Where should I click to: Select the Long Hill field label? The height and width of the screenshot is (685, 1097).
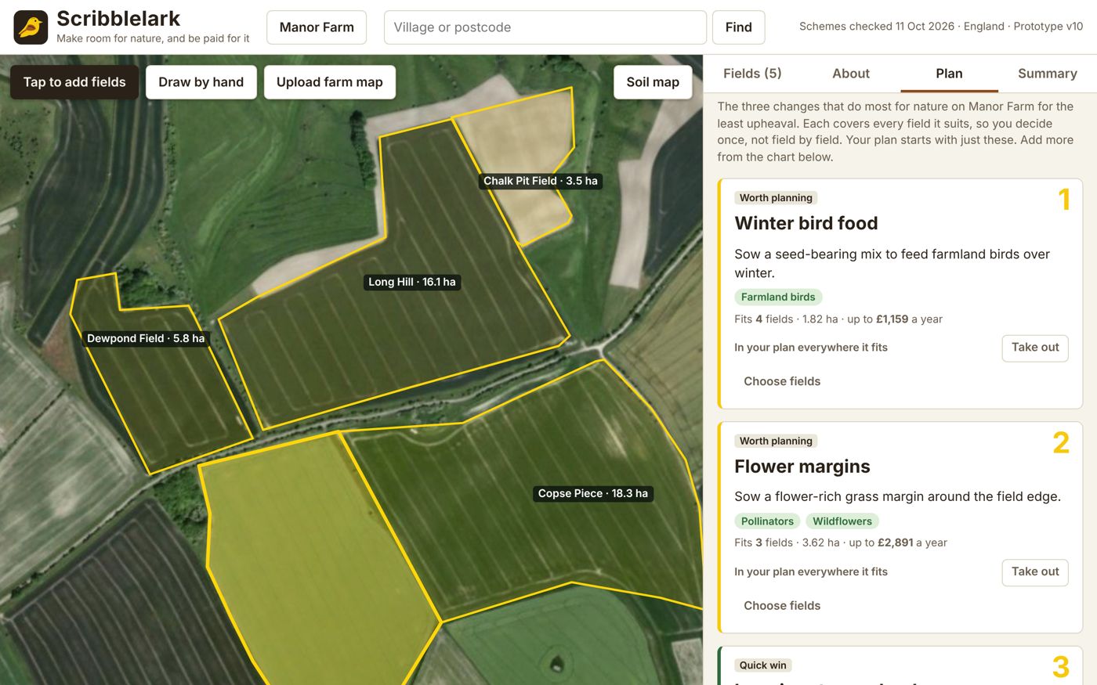pos(412,282)
